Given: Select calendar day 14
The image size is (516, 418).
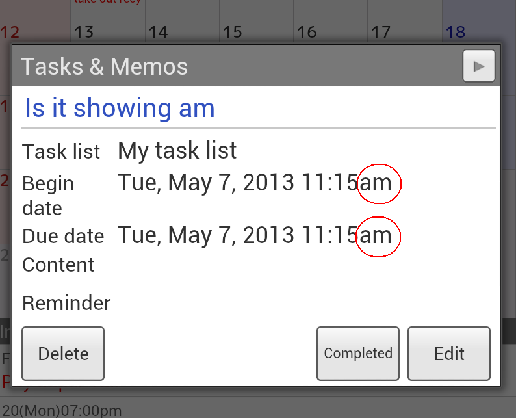Looking at the screenshot, I should coord(159,32).
